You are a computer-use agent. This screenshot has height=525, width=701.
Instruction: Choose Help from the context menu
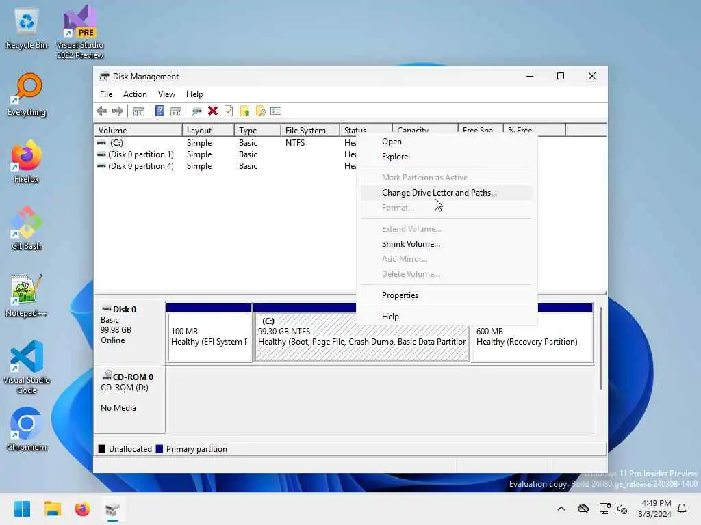(x=446, y=317)
